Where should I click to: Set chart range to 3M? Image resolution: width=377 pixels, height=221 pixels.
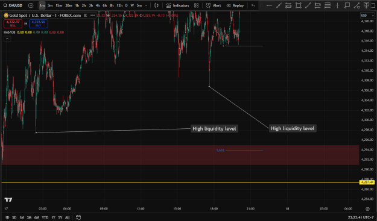[x=29, y=217]
